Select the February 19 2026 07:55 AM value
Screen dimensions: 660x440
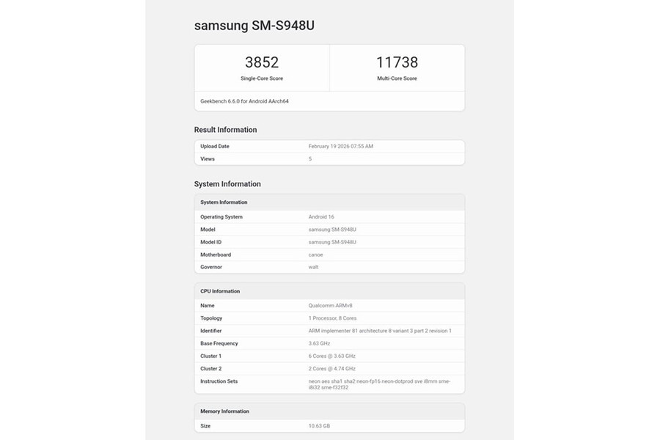340,146
